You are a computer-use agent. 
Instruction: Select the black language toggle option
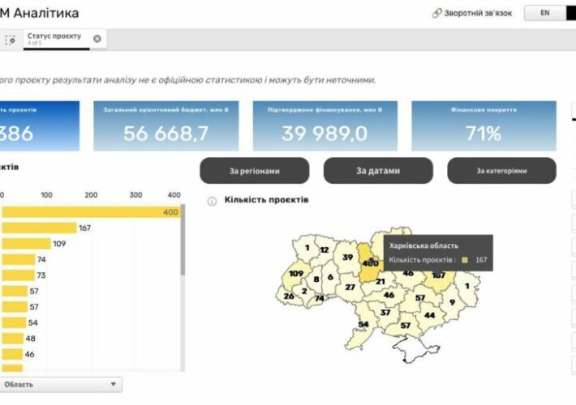(570, 13)
